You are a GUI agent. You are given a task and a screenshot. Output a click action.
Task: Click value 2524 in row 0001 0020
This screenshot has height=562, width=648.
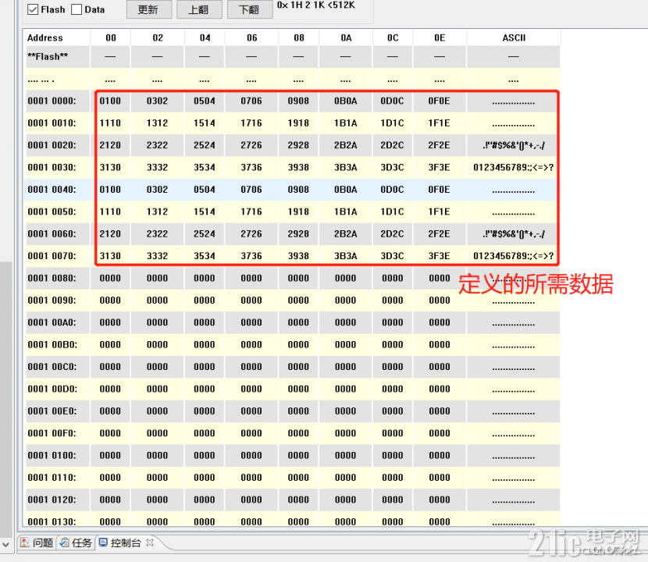pos(204,145)
